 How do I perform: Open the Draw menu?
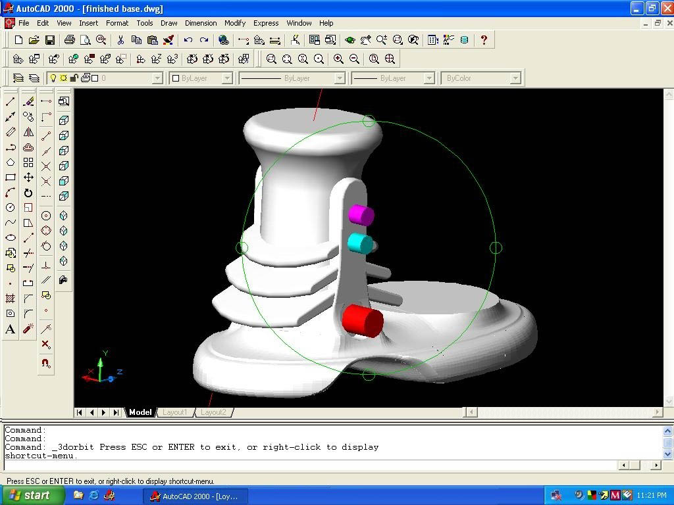click(x=168, y=23)
